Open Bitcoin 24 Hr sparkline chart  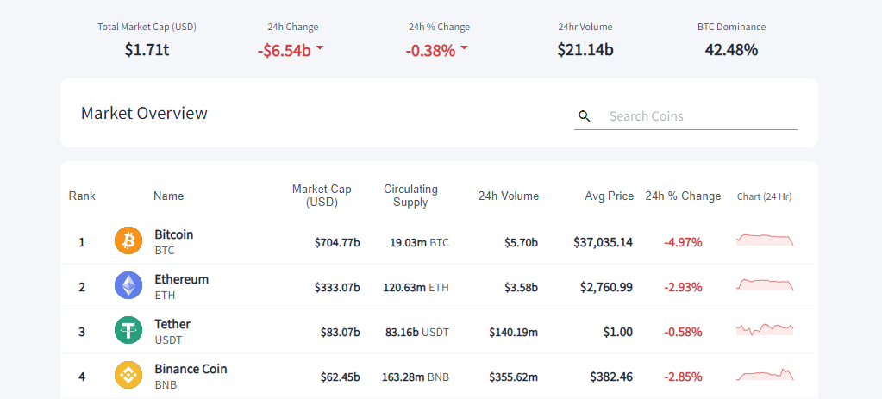765,240
